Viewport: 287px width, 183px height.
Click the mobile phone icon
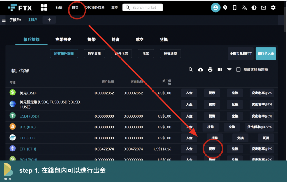click(235, 8)
